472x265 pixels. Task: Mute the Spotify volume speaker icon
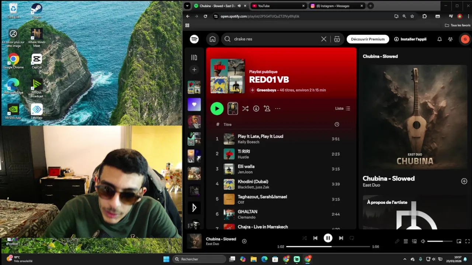pyautogui.click(x=423, y=241)
